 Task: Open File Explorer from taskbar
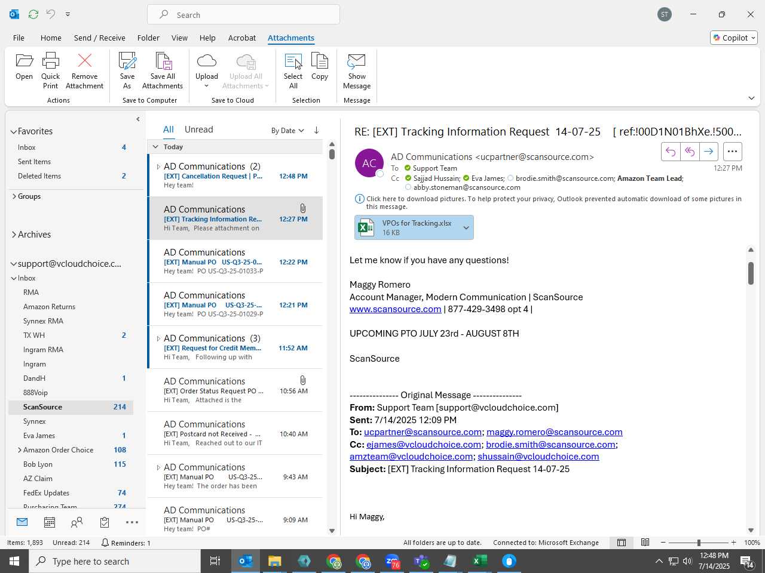coord(274,561)
